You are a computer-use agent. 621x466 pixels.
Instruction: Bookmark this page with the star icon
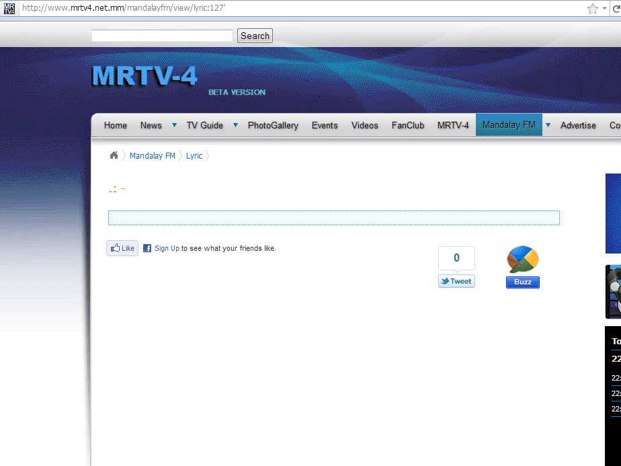coord(593,9)
